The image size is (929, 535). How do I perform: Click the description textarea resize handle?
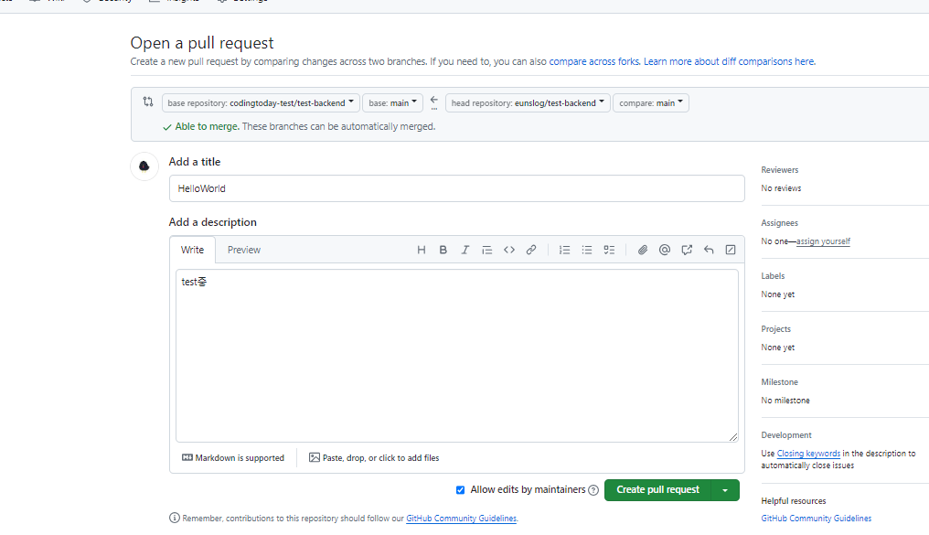click(x=733, y=437)
